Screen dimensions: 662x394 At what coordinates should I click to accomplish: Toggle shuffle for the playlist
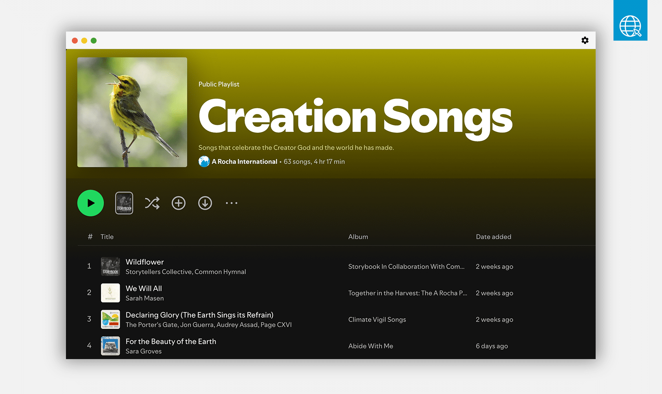click(x=152, y=203)
